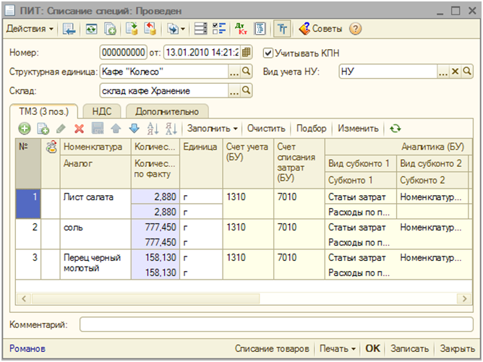Open the Действия dropdown menu
Image resolution: width=483 pixels, height=362 pixels.
pos(30,30)
